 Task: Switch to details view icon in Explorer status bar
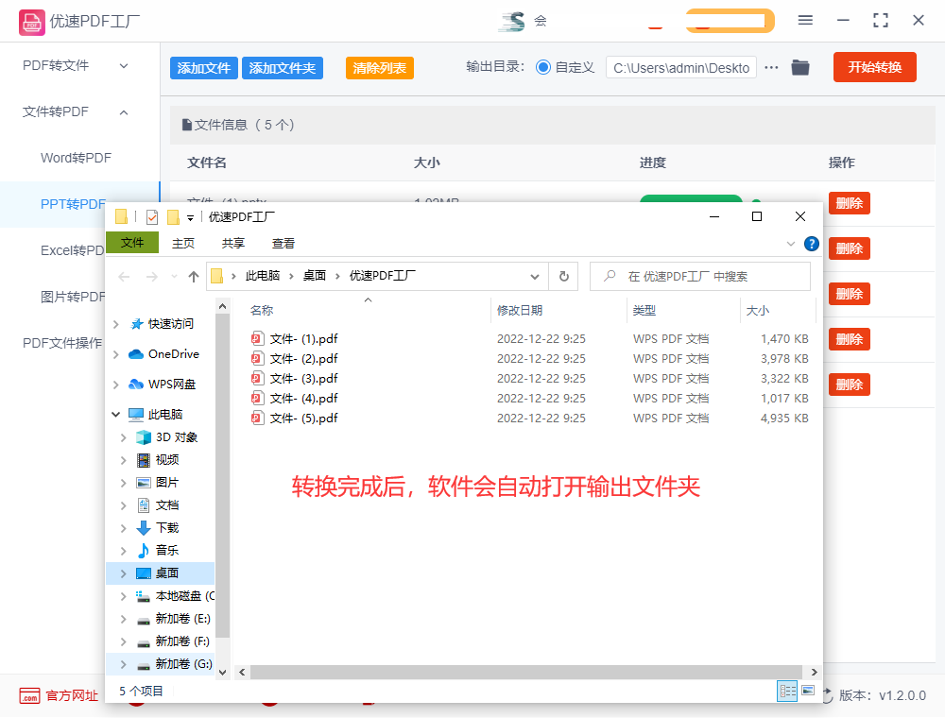click(787, 691)
